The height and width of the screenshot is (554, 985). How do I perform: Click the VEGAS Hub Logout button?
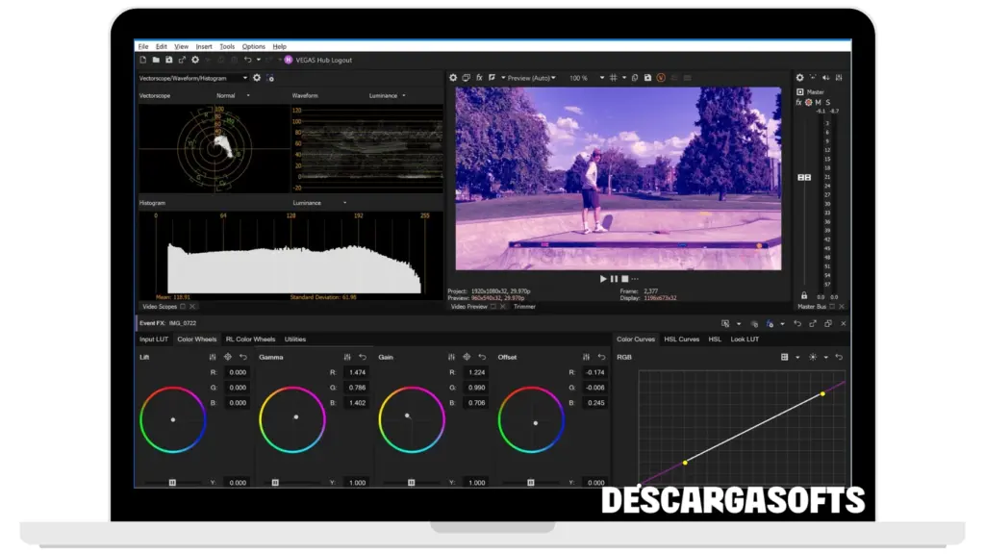pyautogui.click(x=322, y=60)
